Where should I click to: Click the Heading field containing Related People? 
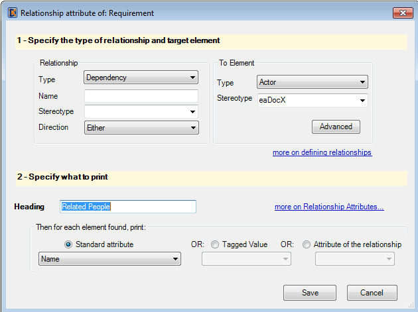click(x=128, y=207)
